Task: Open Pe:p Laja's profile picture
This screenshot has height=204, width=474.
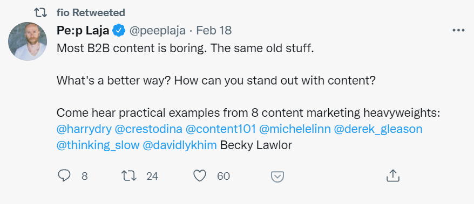Action: 28,41
